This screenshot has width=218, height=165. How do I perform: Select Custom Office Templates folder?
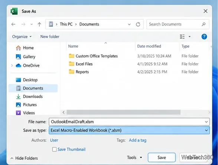tap(97, 56)
